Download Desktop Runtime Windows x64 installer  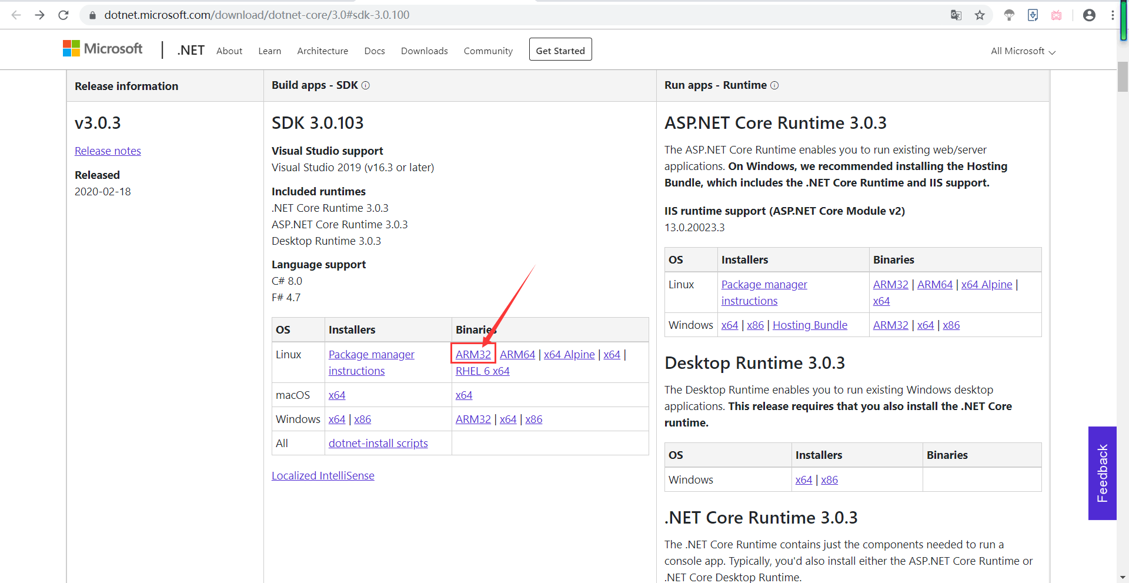pyautogui.click(x=804, y=480)
